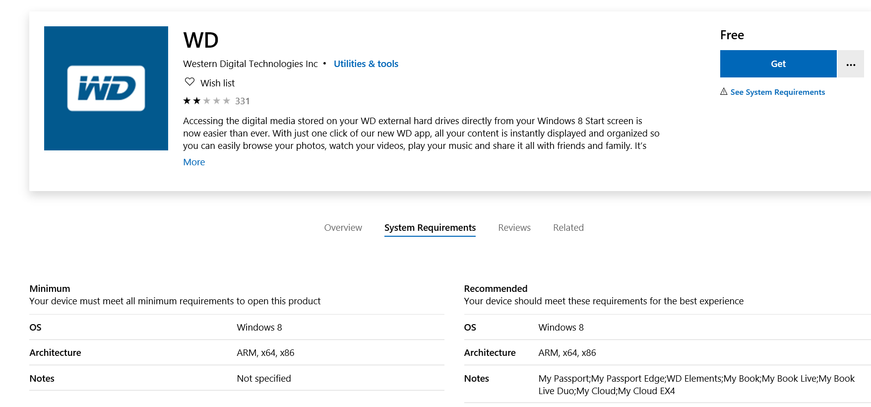Open the Related tab
The width and height of the screenshot is (871, 407).
568,227
